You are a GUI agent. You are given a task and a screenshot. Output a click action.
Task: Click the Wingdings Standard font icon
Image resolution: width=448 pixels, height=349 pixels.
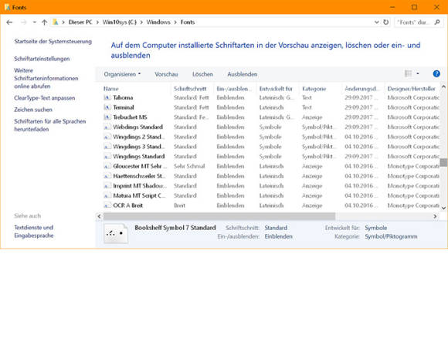(107, 157)
